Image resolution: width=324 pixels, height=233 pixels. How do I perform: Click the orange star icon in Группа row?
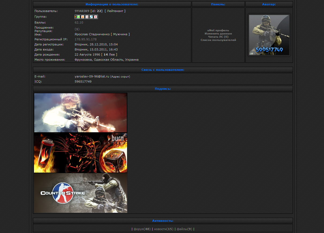[x=83, y=17]
